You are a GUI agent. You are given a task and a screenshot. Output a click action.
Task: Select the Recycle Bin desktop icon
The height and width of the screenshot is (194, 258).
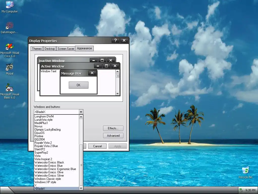click(245, 172)
